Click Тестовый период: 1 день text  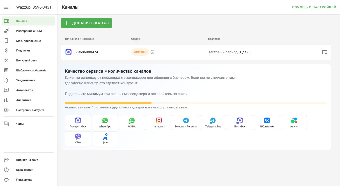(x=229, y=52)
